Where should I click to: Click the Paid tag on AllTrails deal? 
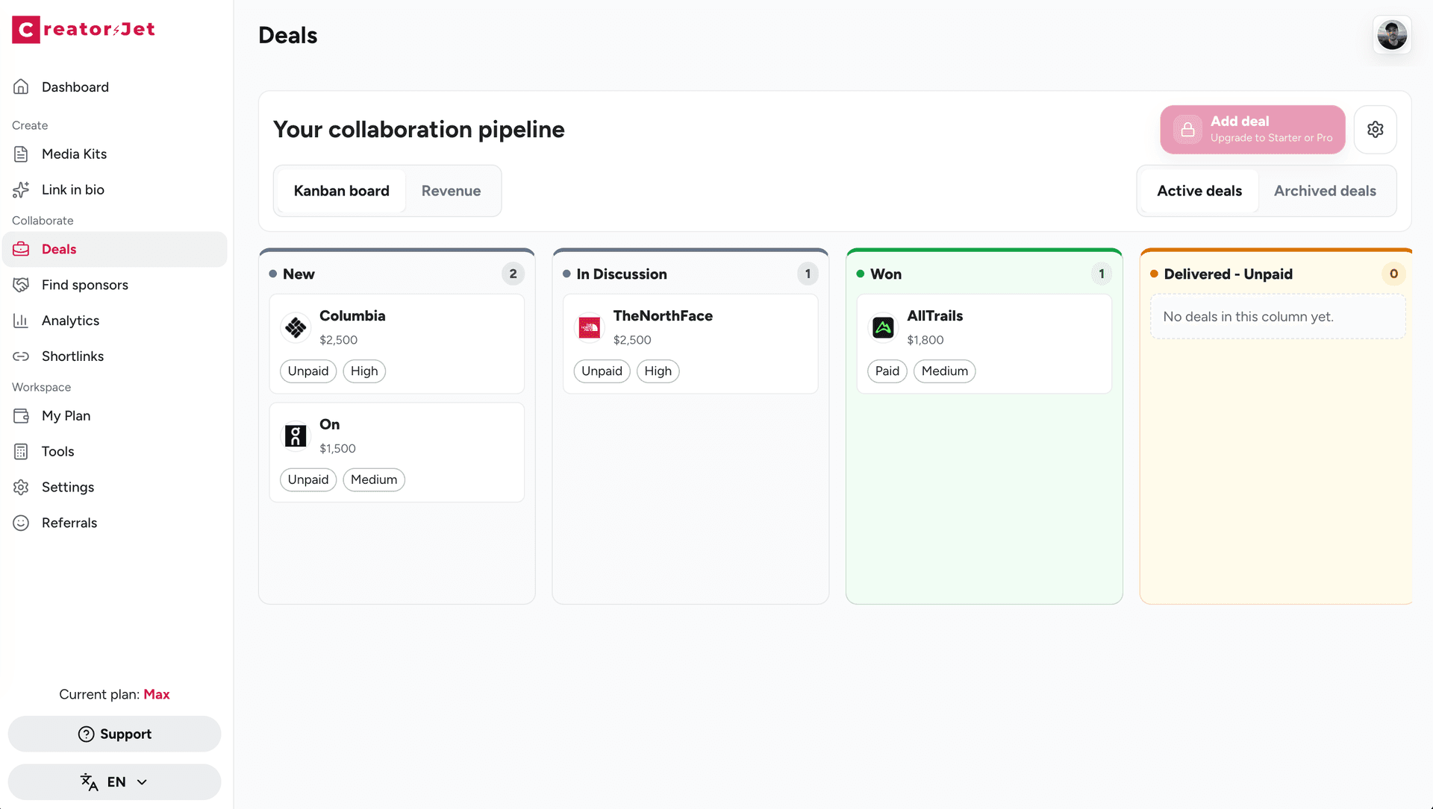point(887,371)
